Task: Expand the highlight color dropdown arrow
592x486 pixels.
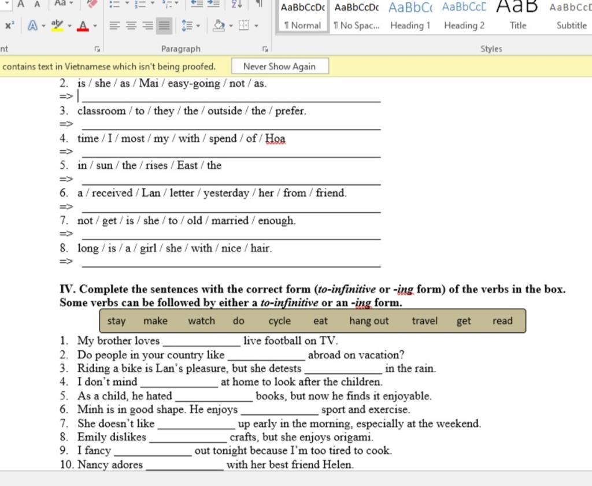Action: pyautogui.click(x=69, y=26)
